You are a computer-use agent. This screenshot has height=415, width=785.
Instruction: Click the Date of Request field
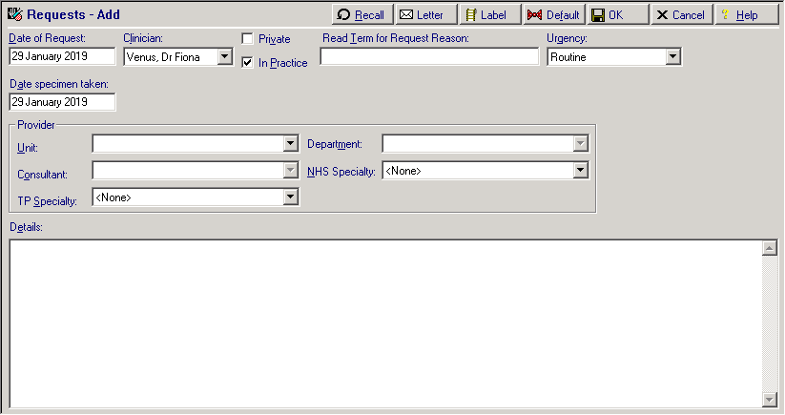61,57
